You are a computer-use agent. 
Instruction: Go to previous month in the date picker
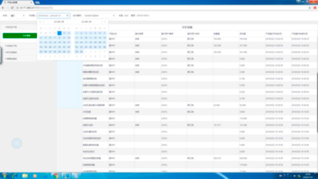[x=44, y=22]
